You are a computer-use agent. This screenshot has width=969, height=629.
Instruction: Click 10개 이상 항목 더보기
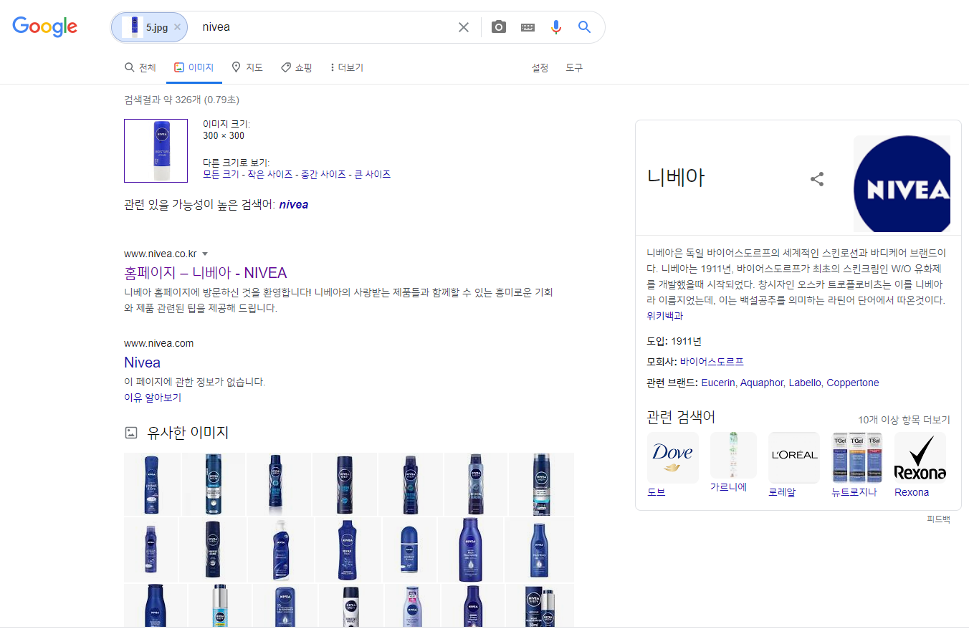tap(904, 420)
